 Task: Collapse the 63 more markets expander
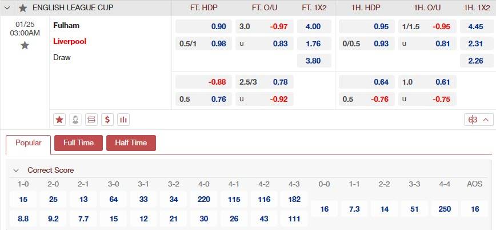click(x=478, y=120)
